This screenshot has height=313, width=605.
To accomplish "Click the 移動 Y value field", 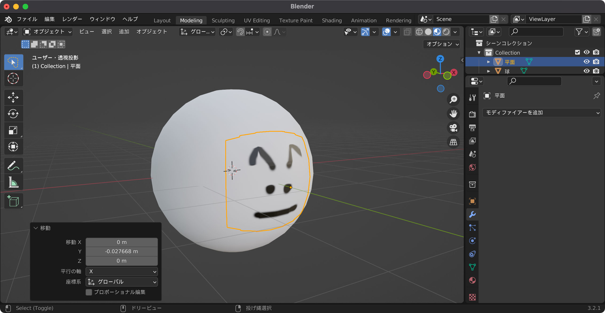I will pyautogui.click(x=122, y=251).
